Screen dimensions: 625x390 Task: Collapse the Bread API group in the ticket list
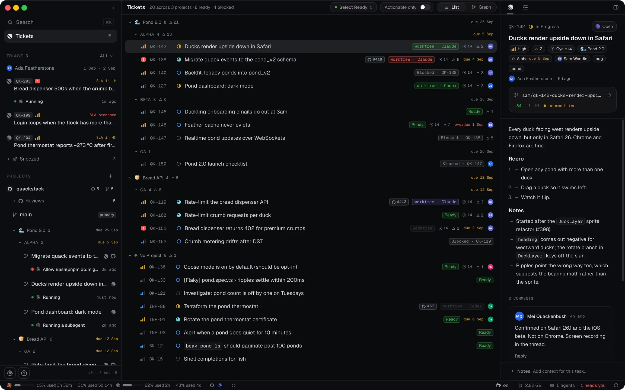pos(130,178)
